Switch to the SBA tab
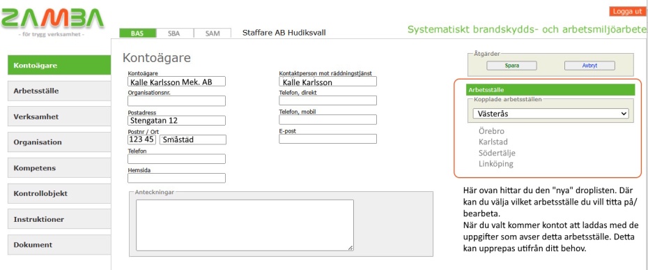This screenshot has width=648, height=270. (x=175, y=33)
